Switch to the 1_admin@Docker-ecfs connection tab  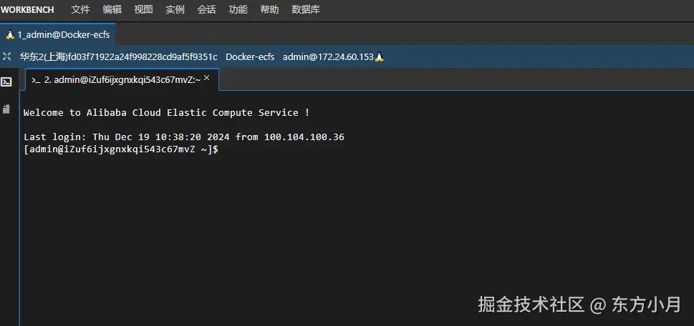[63, 35]
